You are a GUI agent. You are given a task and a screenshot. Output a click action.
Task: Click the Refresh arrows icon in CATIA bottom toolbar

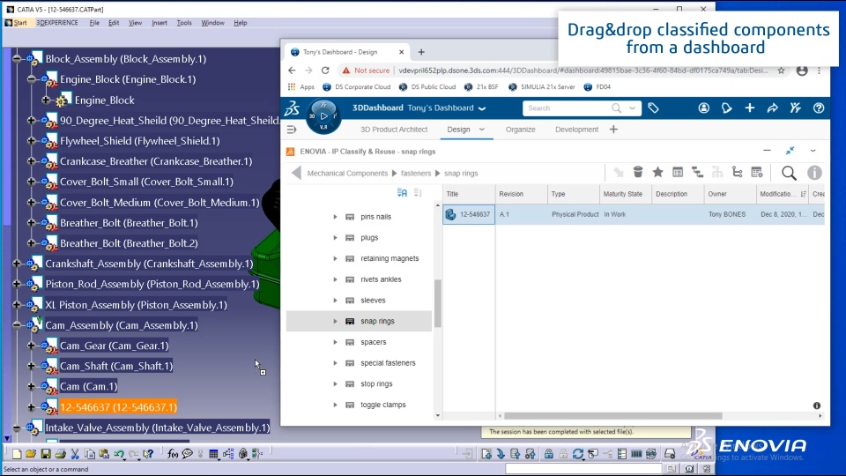[x=578, y=454]
